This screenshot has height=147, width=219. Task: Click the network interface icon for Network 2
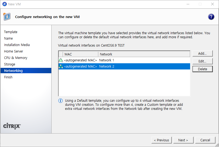[61, 66]
